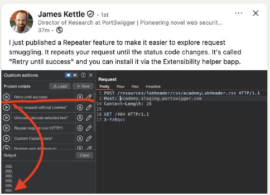Viewport: 270px width, 195px height.
Task: Open the Hex request tab
Action: pos(135,86)
